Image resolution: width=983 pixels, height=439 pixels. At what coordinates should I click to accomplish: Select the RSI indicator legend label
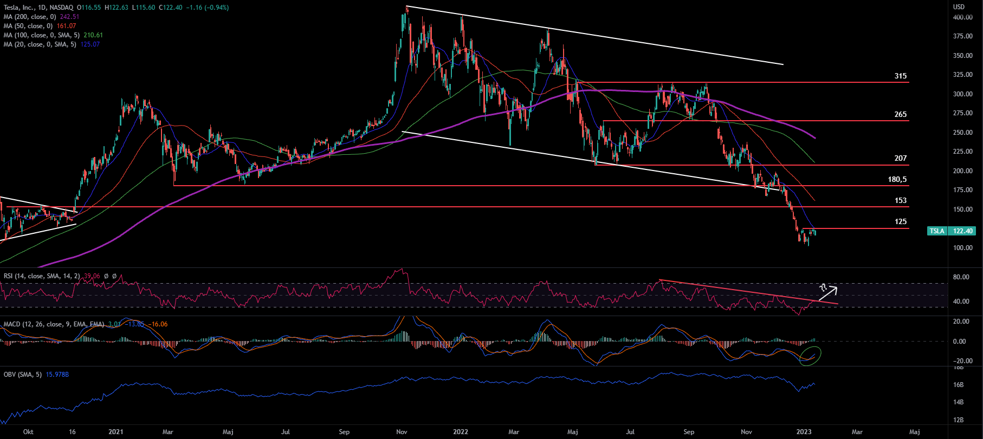tap(42, 276)
